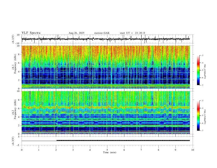
Task: Click time axis tick label "4"
Action: tap(90, 150)
